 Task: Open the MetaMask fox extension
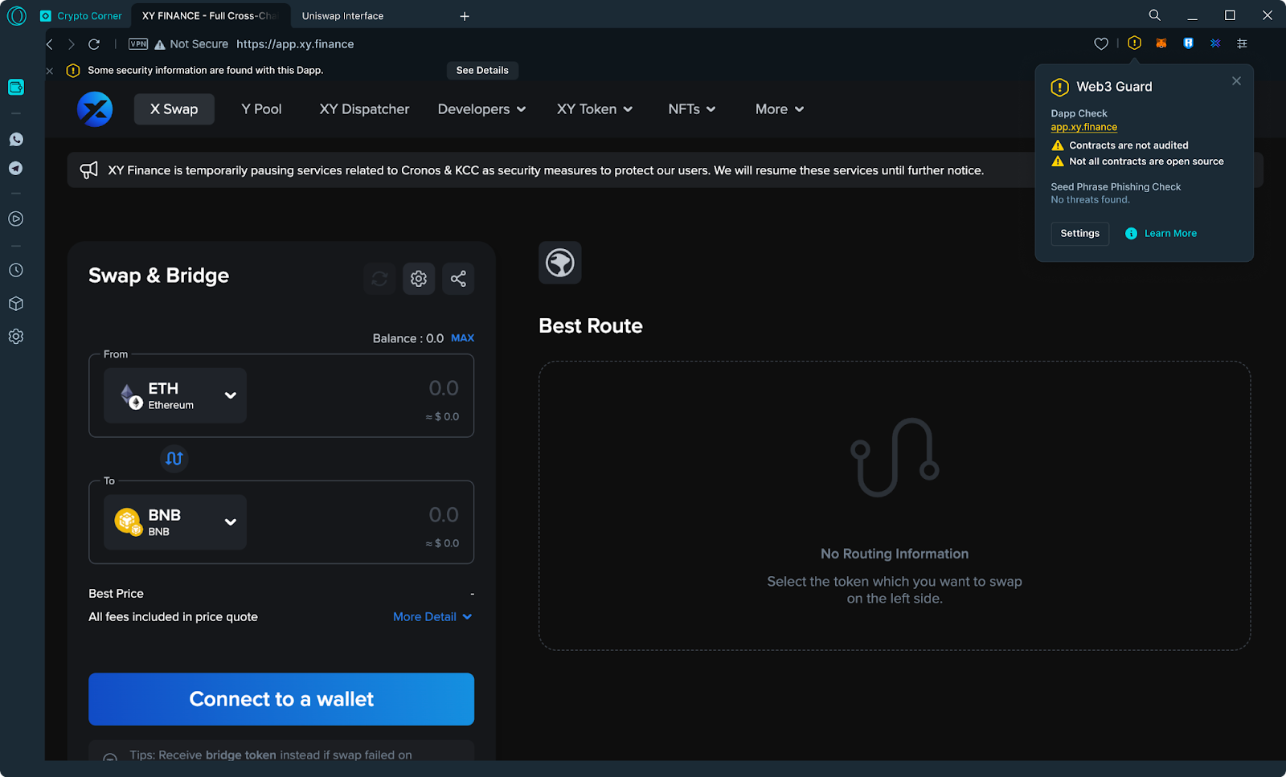tap(1161, 43)
